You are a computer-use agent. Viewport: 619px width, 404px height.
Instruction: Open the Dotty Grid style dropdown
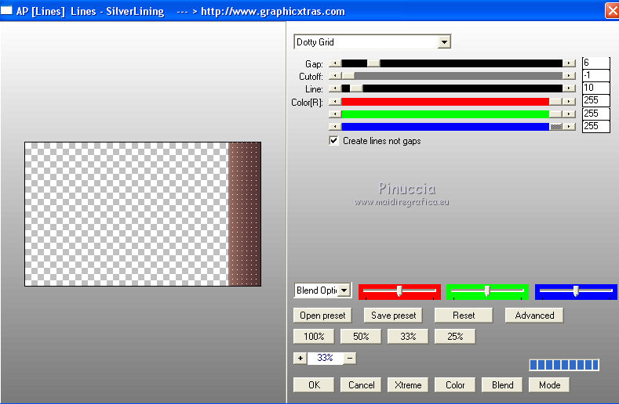coord(444,42)
